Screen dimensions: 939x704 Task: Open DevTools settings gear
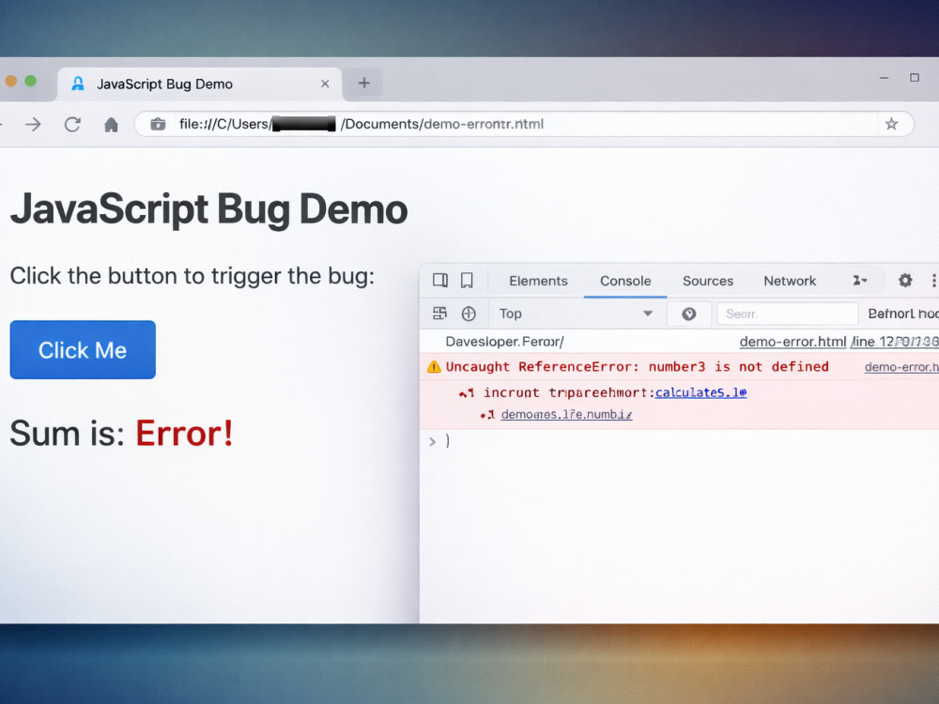pyautogui.click(x=905, y=280)
